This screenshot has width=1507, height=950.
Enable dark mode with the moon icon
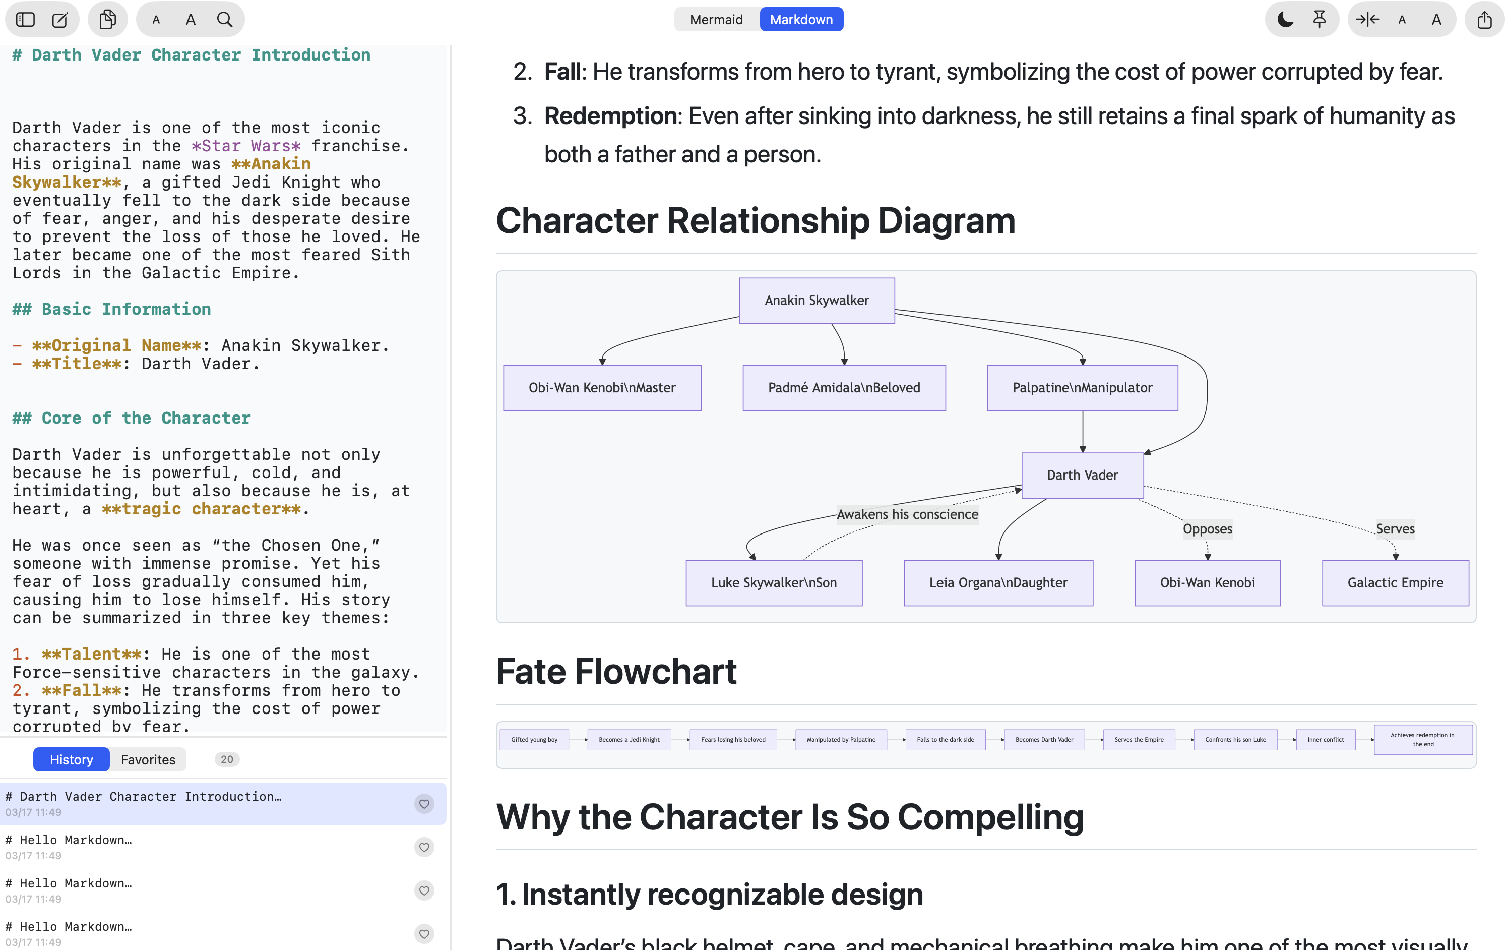(1284, 19)
